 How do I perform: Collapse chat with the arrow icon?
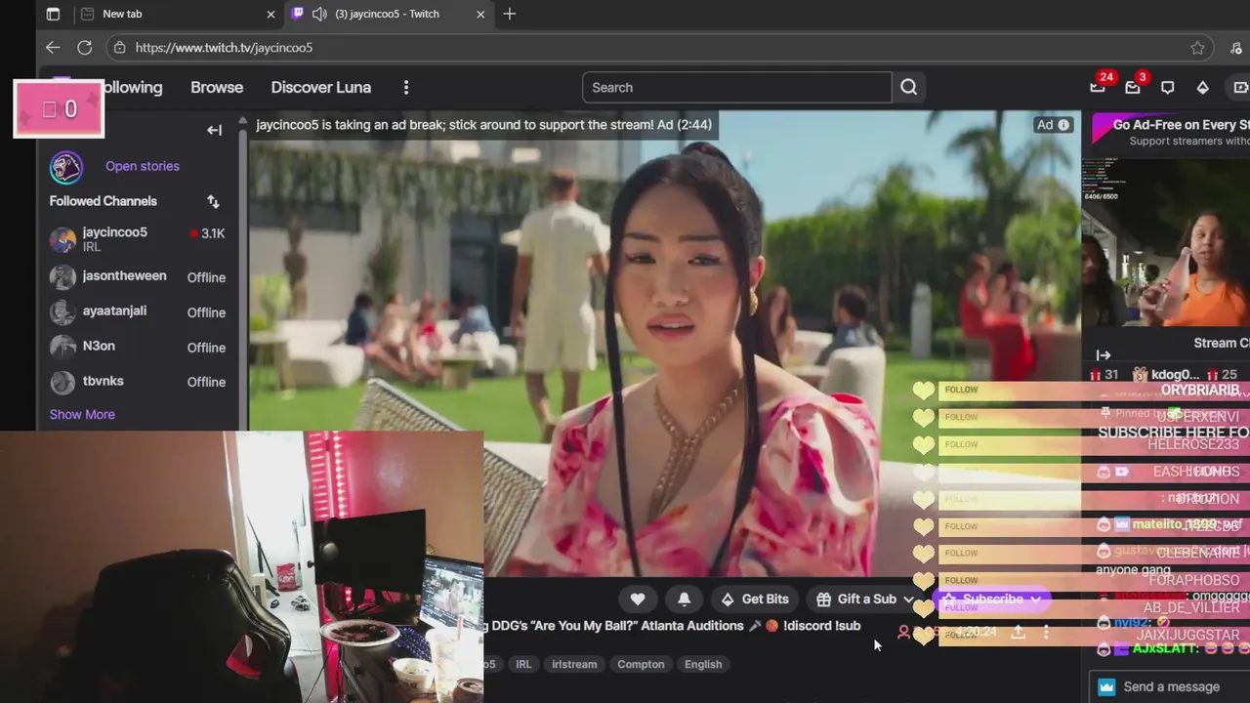1104,354
